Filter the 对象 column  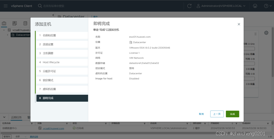click(67, 124)
